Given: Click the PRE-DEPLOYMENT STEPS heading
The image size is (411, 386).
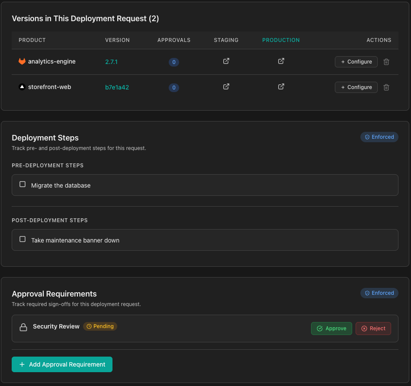Looking at the screenshot, I should (x=48, y=166).
